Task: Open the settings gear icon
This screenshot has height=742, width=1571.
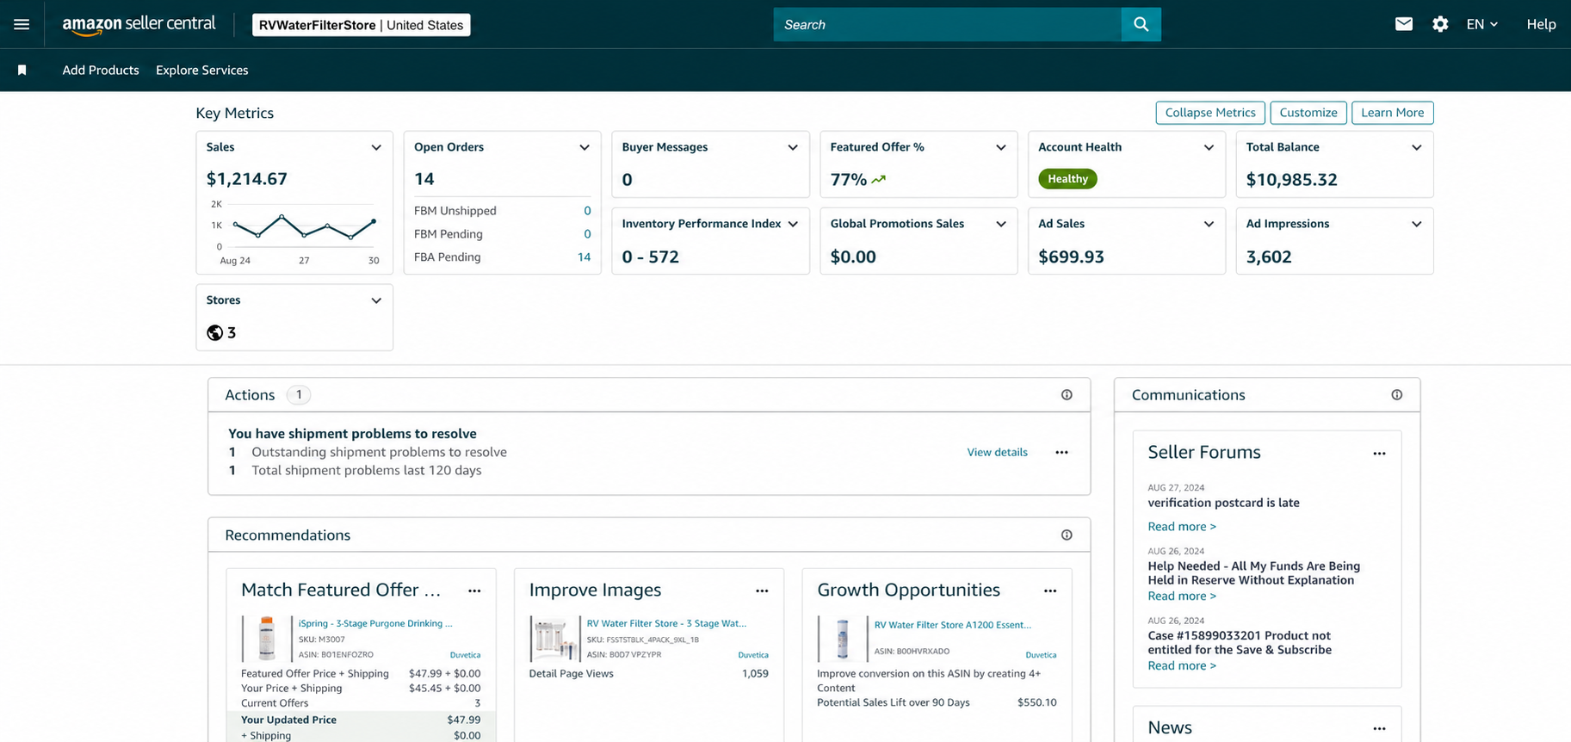Action: (x=1440, y=24)
